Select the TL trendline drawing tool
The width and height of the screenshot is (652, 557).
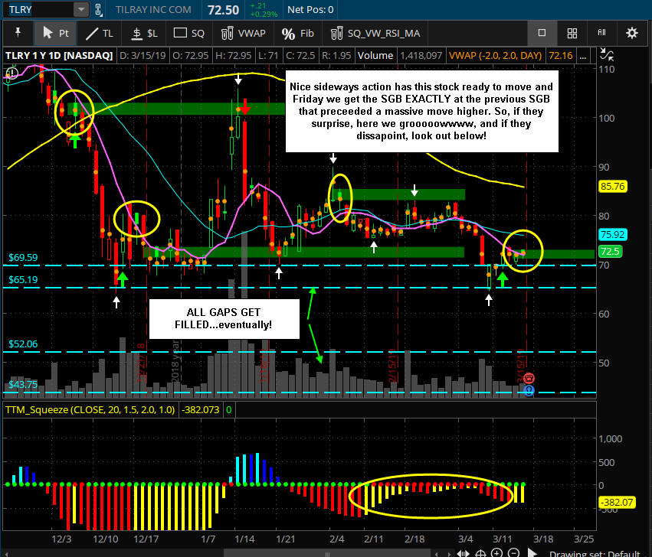pyautogui.click(x=100, y=33)
